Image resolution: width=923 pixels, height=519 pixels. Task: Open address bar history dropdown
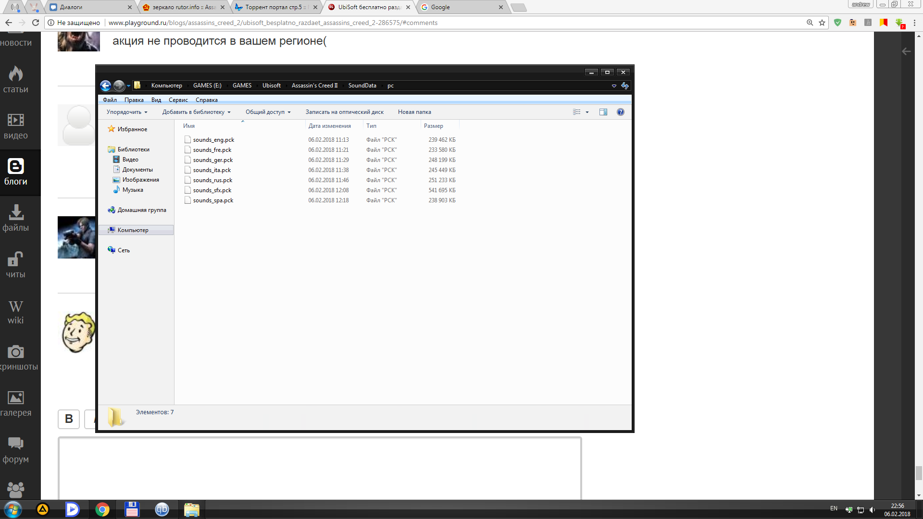[x=614, y=86]
